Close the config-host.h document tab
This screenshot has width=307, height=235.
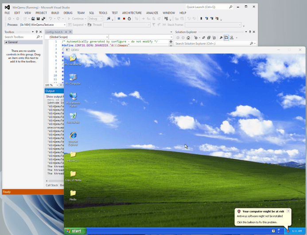(70, 32)
